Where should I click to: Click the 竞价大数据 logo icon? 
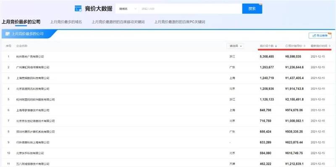[78, 8]
